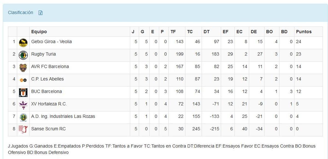Viewport: 328px width, 159px height.
Task: Sort by the Equipo column header
Action: pyautogui.click(x=38, y=31)
